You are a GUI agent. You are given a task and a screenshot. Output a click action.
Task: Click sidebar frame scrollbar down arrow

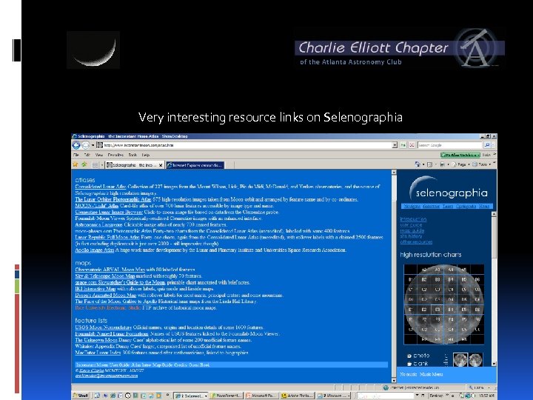[x=494, y=364]
